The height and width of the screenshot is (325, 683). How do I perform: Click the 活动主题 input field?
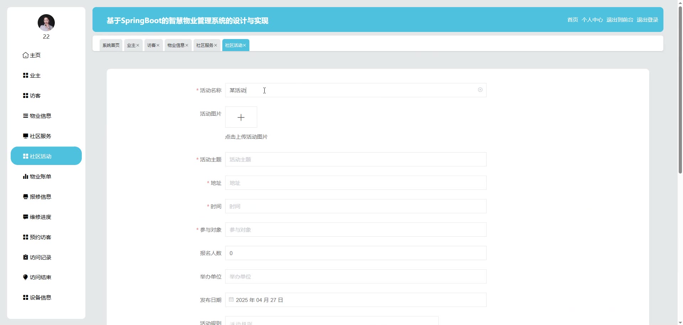coord(356,160)
